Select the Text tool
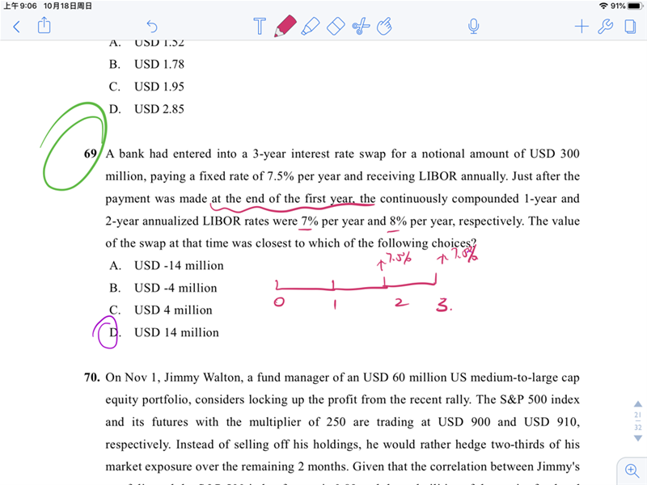The width and height of the screenshot is (647, 485). click(260, 27)
